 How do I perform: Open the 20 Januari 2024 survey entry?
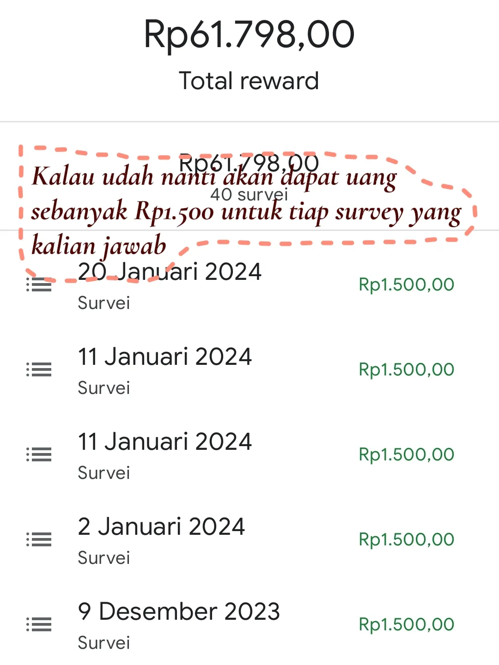(x=249, y=284)
